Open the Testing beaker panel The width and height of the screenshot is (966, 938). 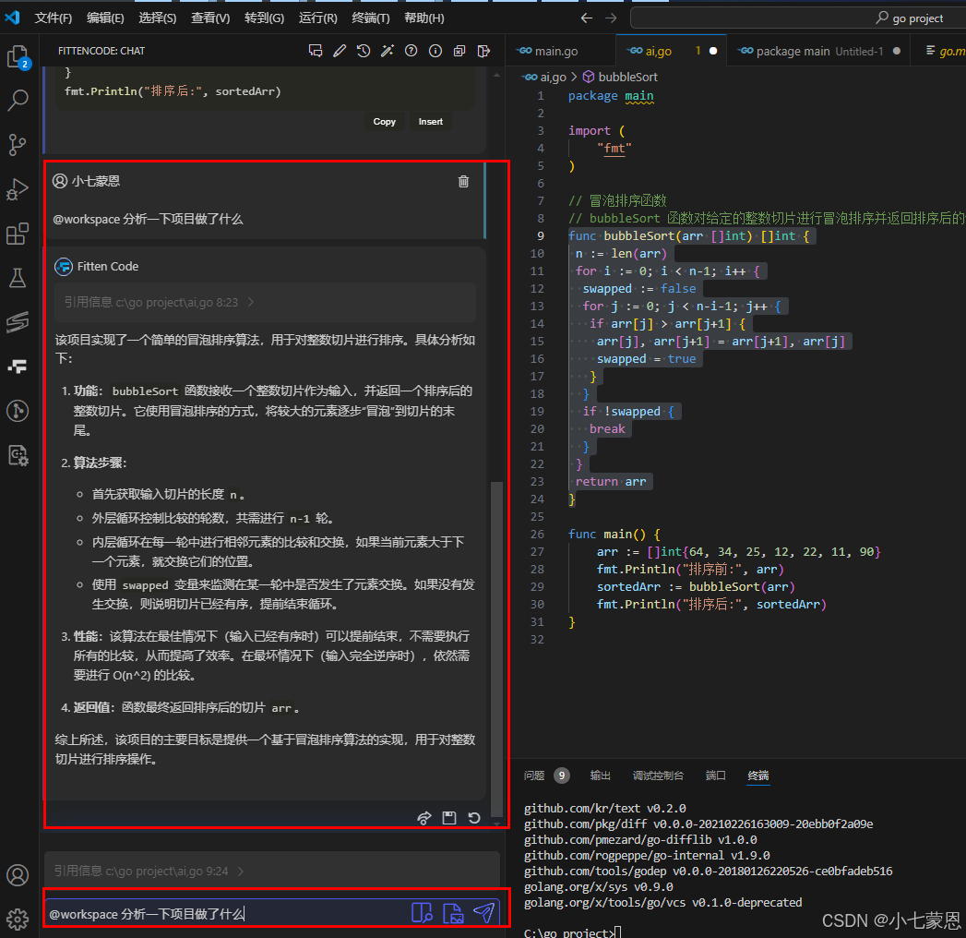click(x=19, y=277)
